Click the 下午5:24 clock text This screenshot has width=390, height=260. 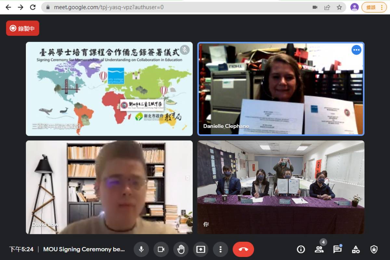point(21,249)
